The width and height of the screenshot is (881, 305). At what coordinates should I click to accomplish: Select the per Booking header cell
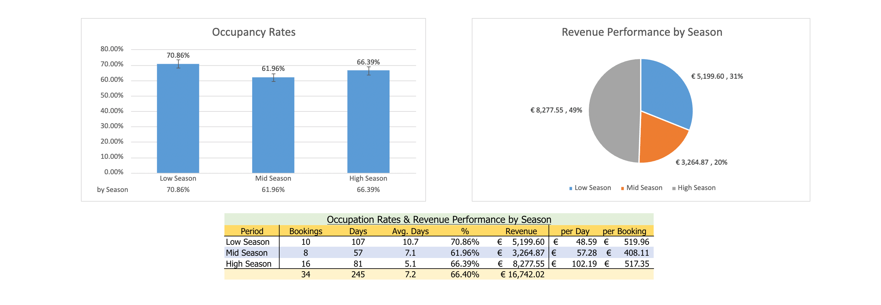tap(624, 231)
